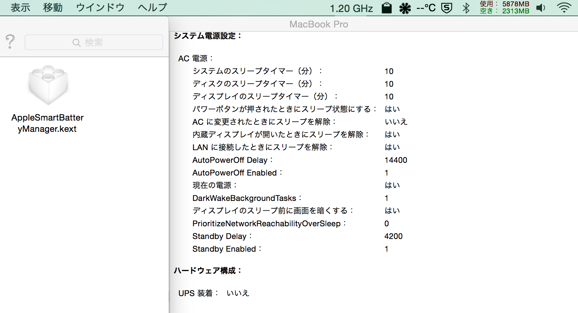The height and width of the screenshot is (313, 578).
Task: Click the 14400 AutoPowerOff Delay value
Action: click(x=396, y=160)
